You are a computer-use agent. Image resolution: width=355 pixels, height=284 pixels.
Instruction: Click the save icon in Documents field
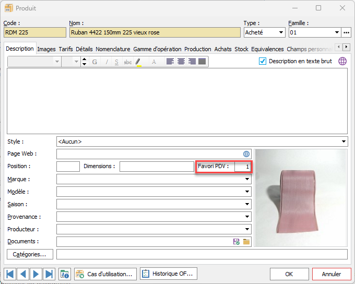click(236, 242)
